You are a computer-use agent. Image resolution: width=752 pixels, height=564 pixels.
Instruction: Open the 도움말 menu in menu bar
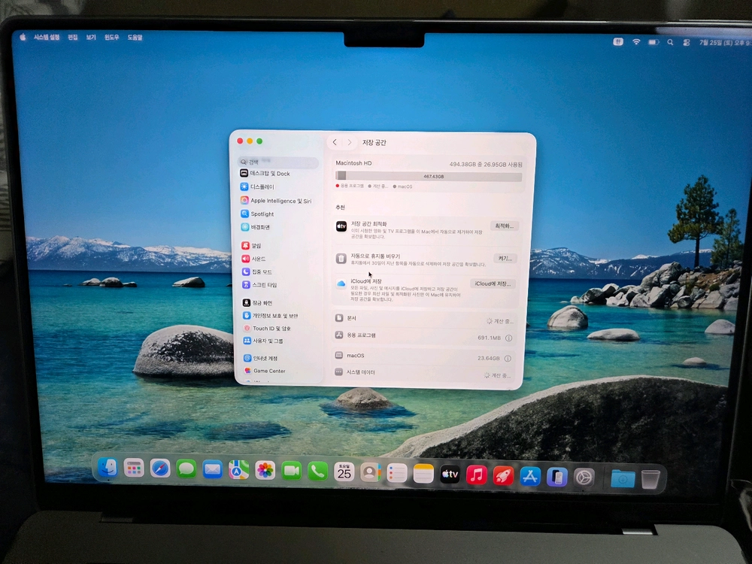[x=135, y=37]
